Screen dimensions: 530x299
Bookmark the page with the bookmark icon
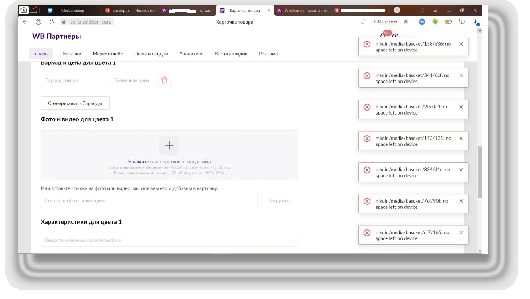pyautogui.click(x=406, y=22)
